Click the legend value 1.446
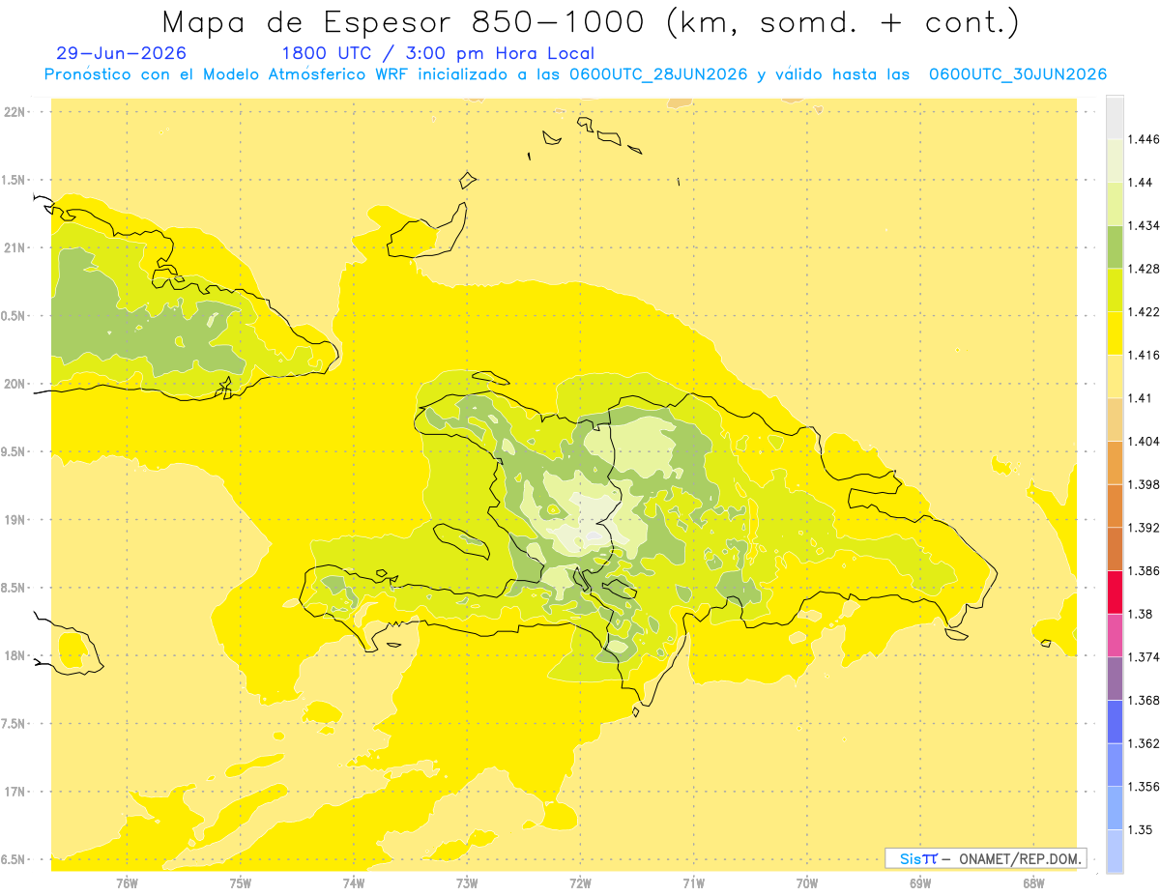Image resolution: width=1160 pixels, height=896 pixels. coord(1144,139)
